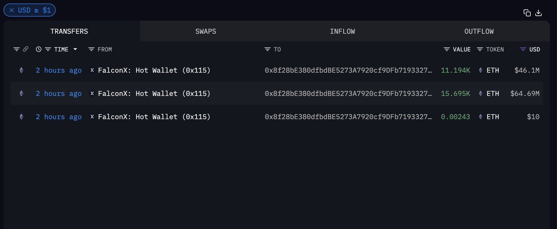The width and height of the screenshot is (557, 229).
Task: Copy the table data with copy icon
Action: pos(527,13)
